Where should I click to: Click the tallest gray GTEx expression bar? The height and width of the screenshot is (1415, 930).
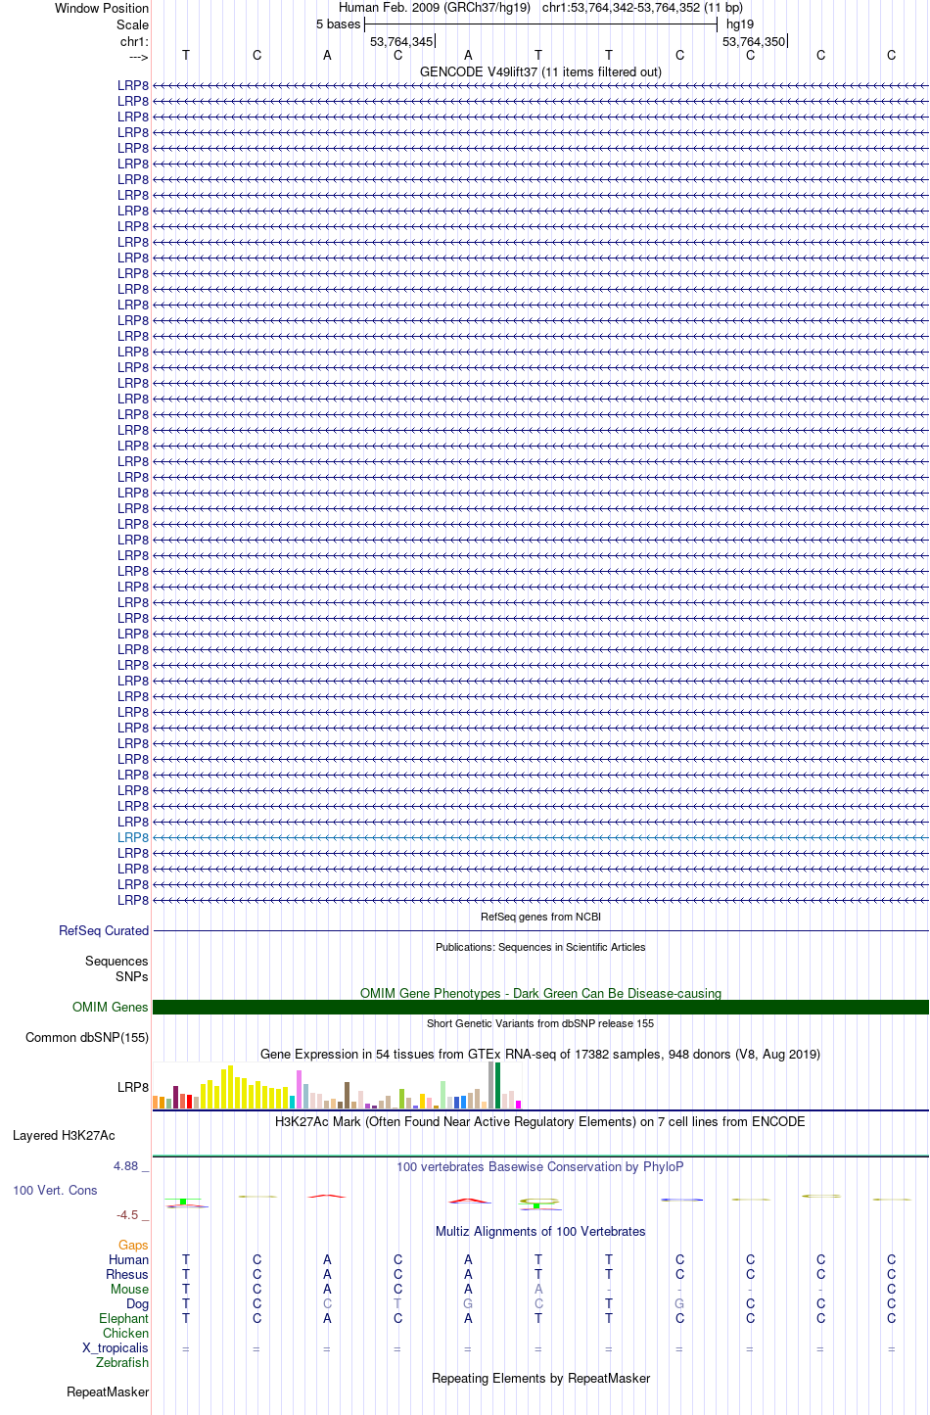pos(491,1085)
